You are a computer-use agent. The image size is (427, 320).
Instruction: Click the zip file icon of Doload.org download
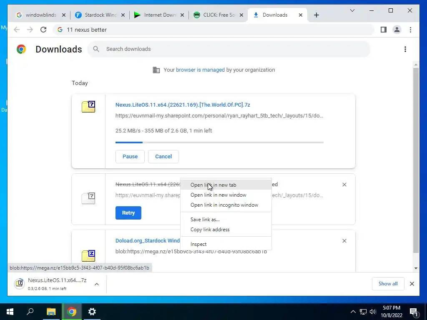point(88,256)
